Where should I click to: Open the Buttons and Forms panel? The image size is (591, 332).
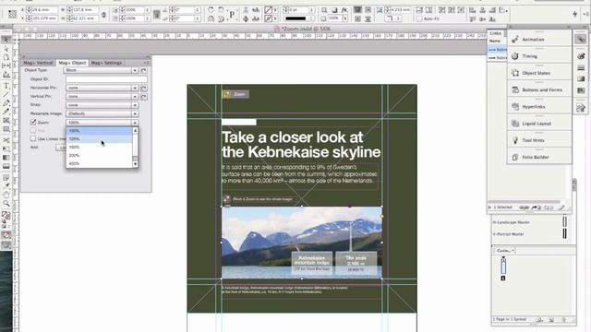[539, 90]
